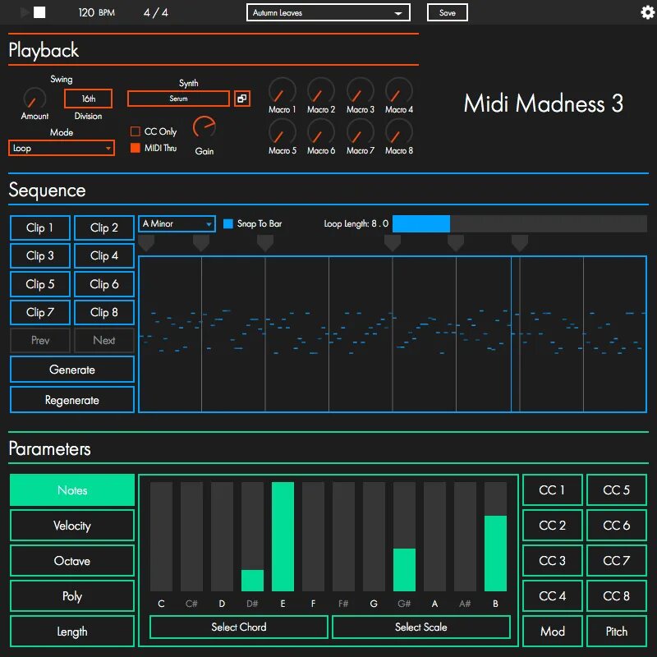Open the CC 4 parameter tab

[552, 596]
